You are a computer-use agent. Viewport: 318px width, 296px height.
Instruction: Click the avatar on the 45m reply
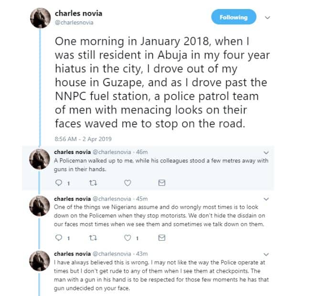(40, 204)
